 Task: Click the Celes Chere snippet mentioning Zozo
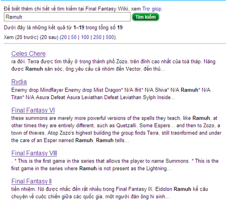coord(113,65)
